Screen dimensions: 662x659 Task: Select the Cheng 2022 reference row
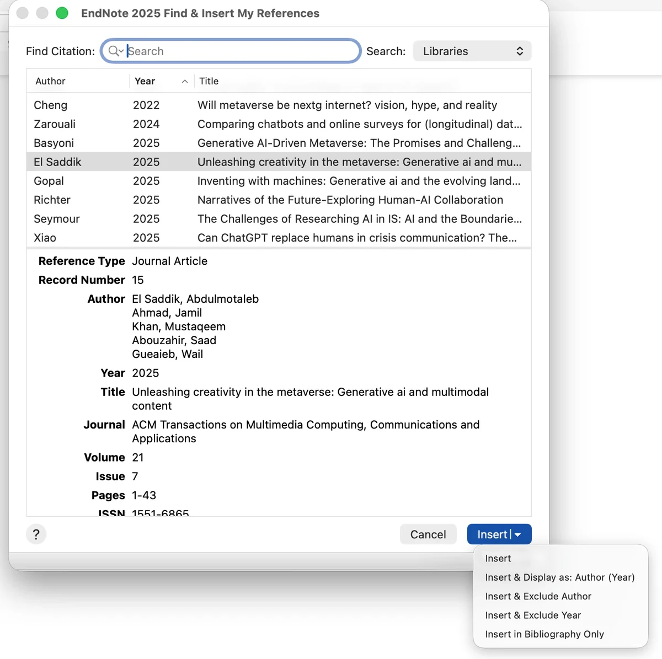[279, 105]
